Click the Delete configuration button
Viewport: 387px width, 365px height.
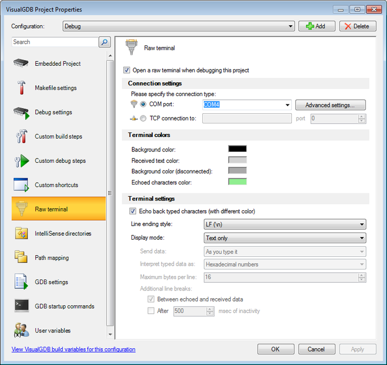click(x=358, y=26)
